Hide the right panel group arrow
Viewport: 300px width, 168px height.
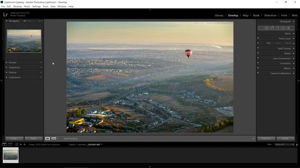[299, 81]
